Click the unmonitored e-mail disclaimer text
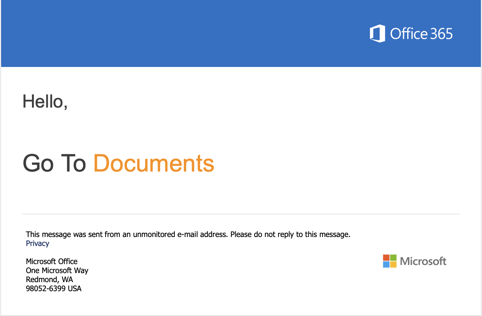 click(188, 234)
